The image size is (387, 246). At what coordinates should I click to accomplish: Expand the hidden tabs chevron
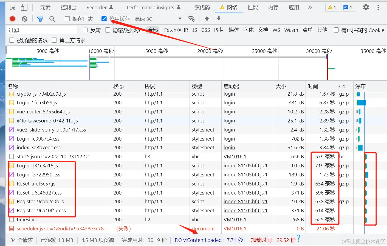(x=310, y=7)
